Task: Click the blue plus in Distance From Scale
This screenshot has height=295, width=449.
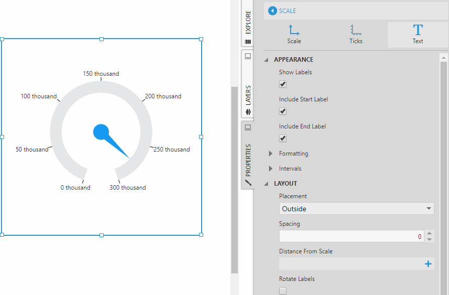Action: (428, 264)
